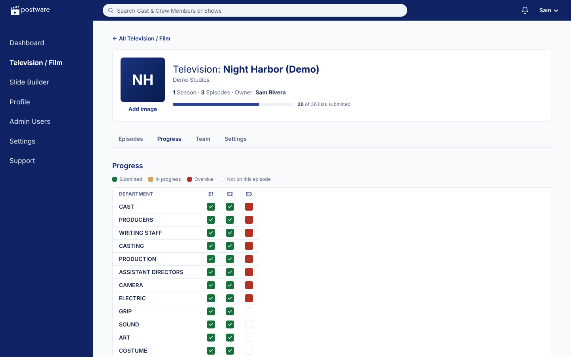Click the CAST E3 overdue box
The image size is (571, 357).
pyautogui.click(x=249, y=207)
